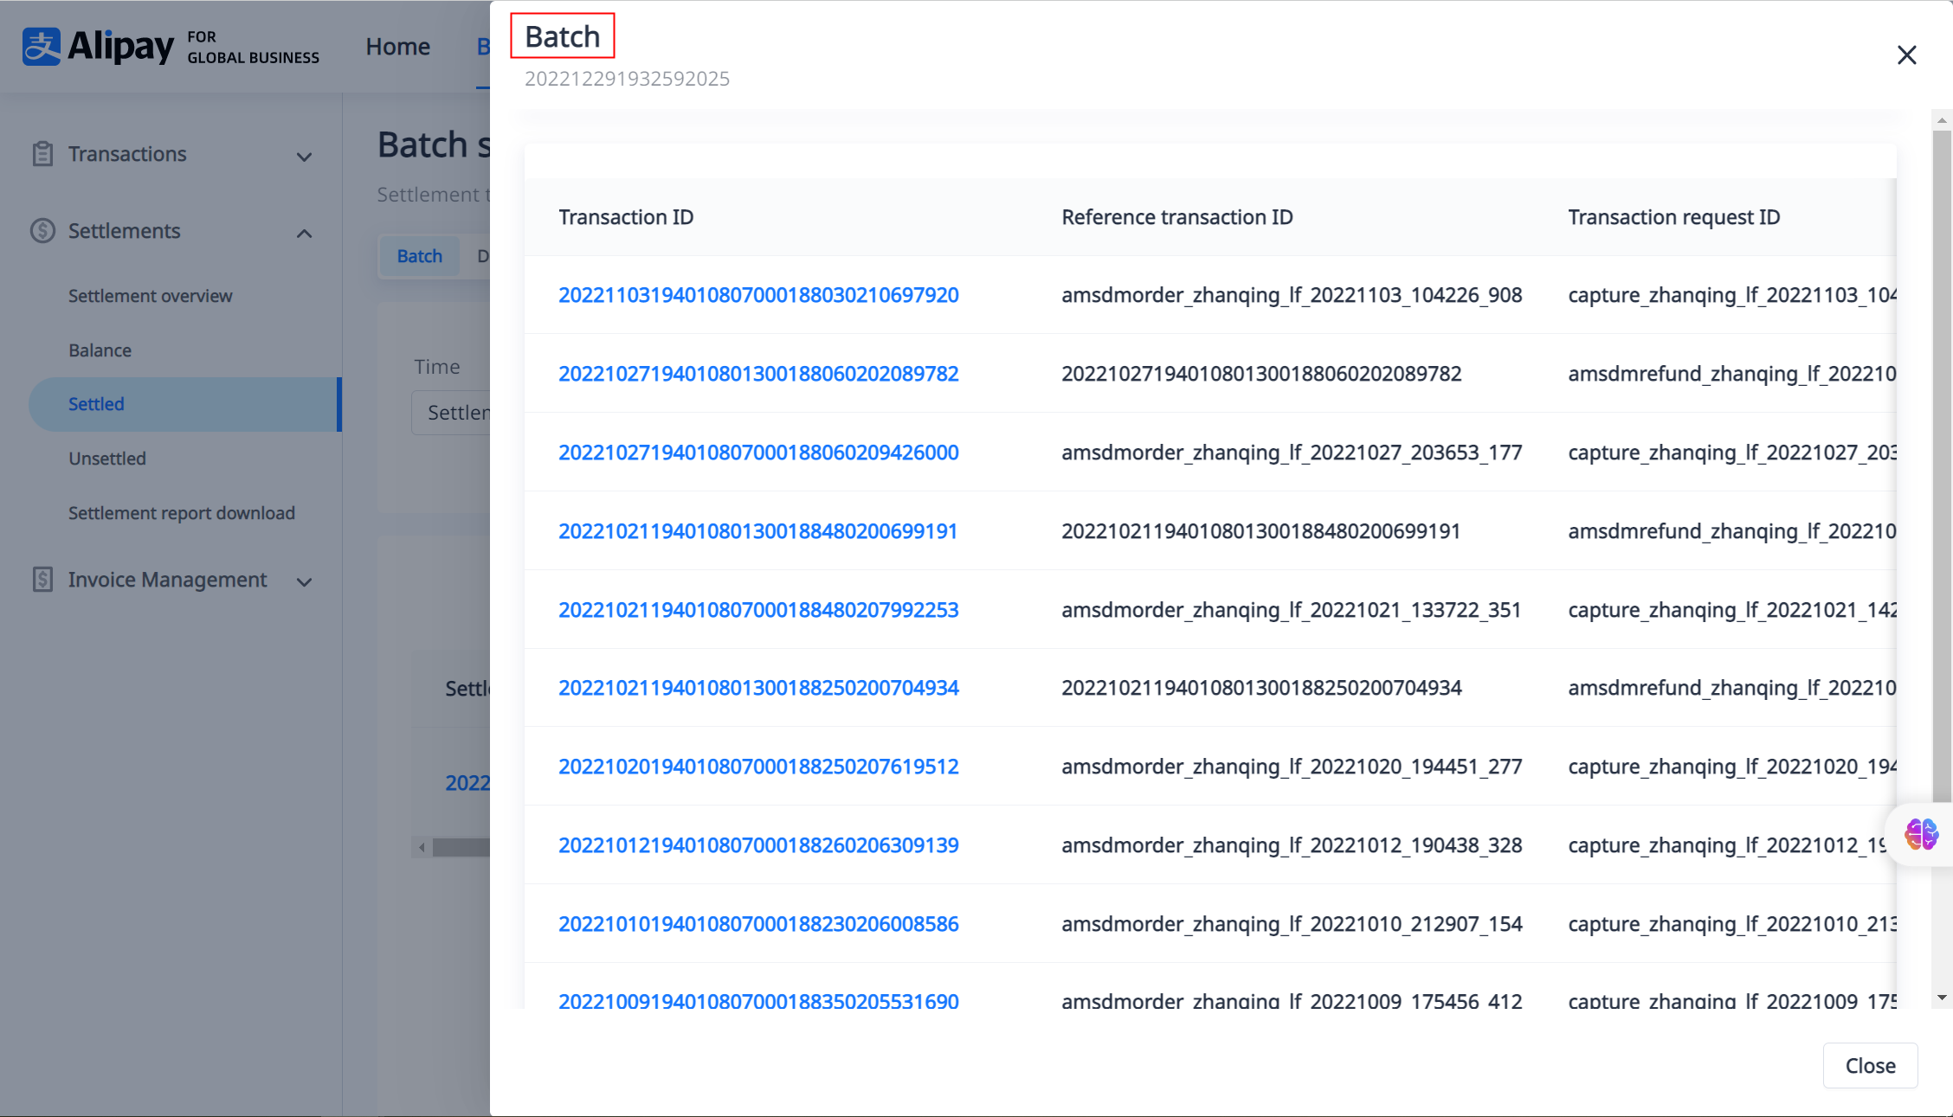Click the Close button
The width and height of the screenshot is (1953, 1117).
[1870, 1066]
